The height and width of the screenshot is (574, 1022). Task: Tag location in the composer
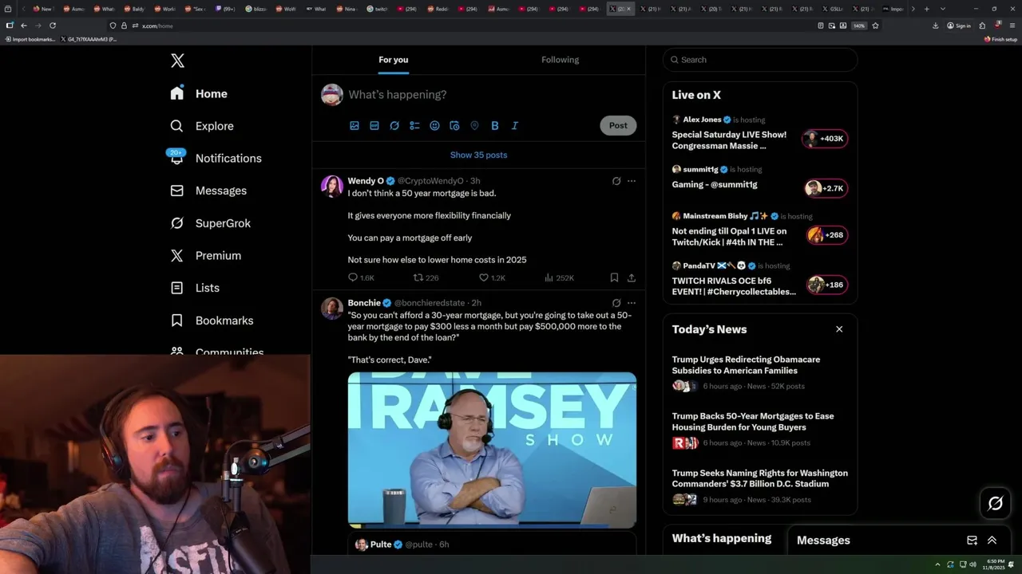(x=474, y=125)
